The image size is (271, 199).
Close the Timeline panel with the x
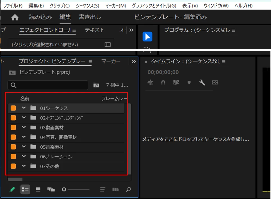click(x=146, y=62)
